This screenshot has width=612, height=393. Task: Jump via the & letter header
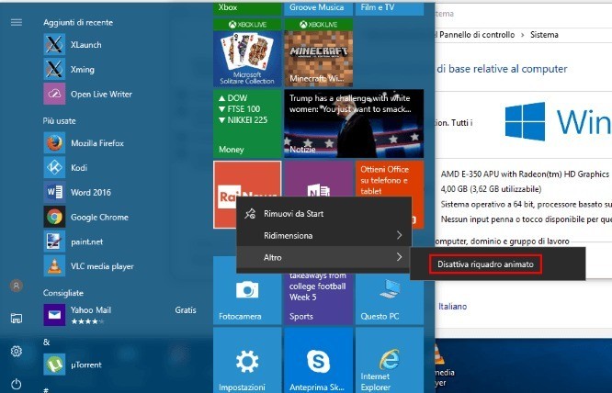(47, 342)
